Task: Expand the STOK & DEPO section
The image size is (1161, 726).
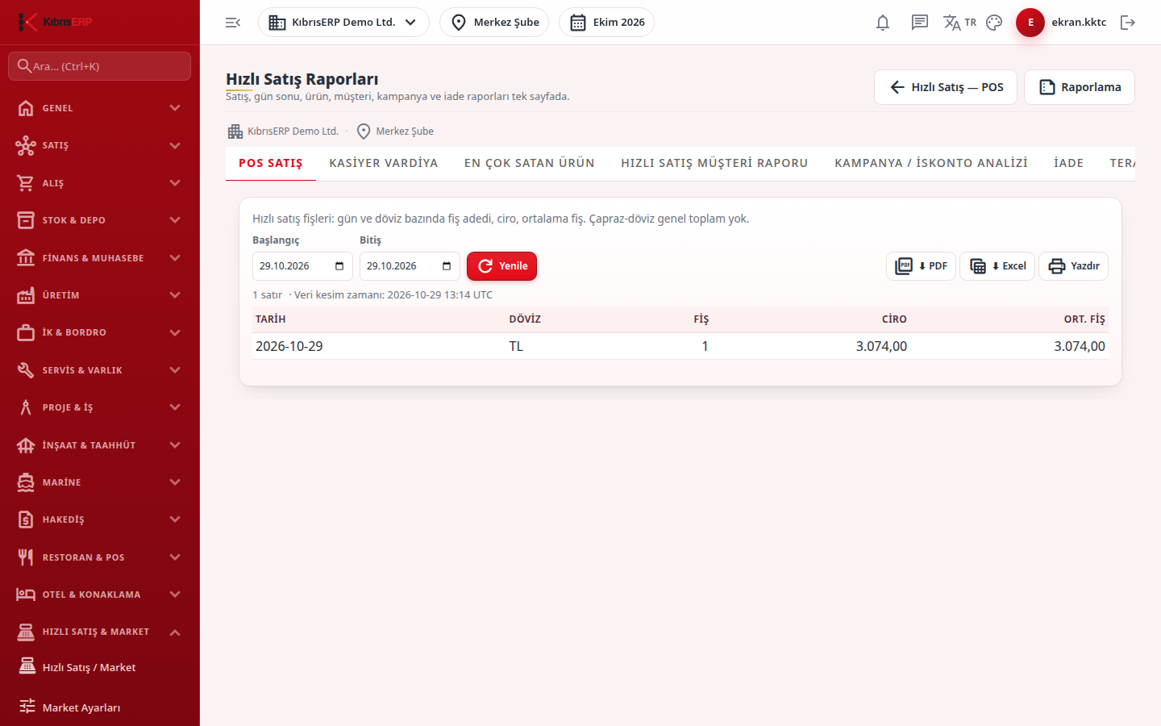Action: point(100,220)
